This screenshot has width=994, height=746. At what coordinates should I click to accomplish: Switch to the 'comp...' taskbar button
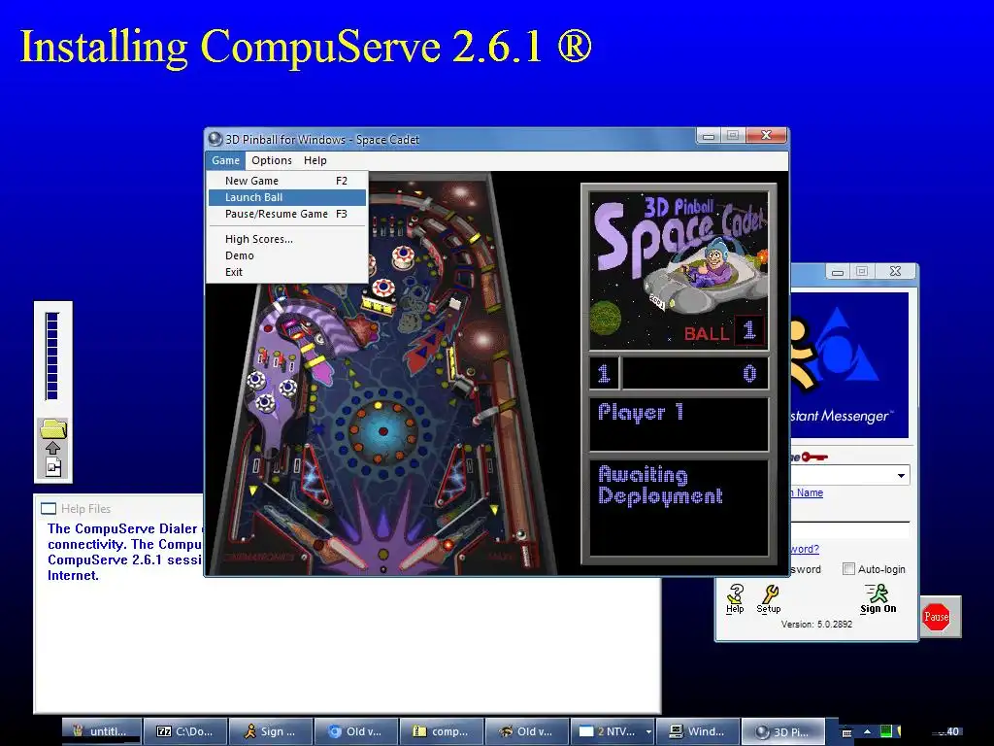tap(442, 731)
